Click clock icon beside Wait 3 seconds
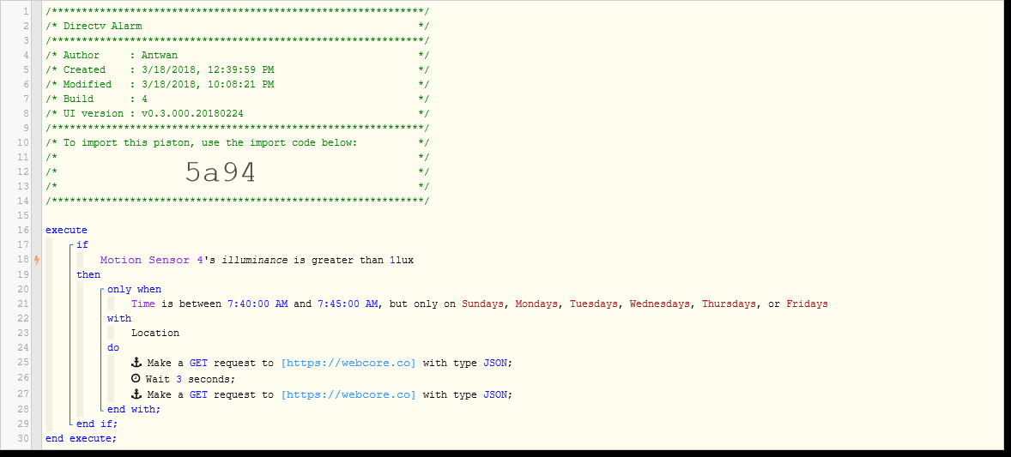Screen dimensions: 1011x457 tap(136, 378)
